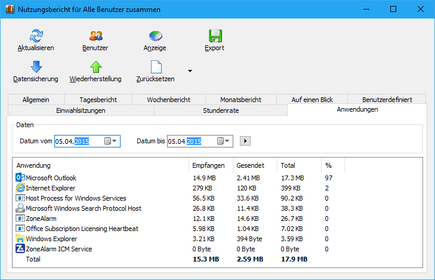Open the Benutzer users icon
The image size is (435, 280).
(95, 36)
